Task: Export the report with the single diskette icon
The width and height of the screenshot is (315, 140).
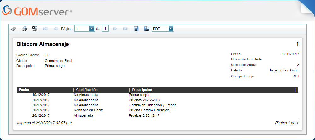Action: click(136, 29)
